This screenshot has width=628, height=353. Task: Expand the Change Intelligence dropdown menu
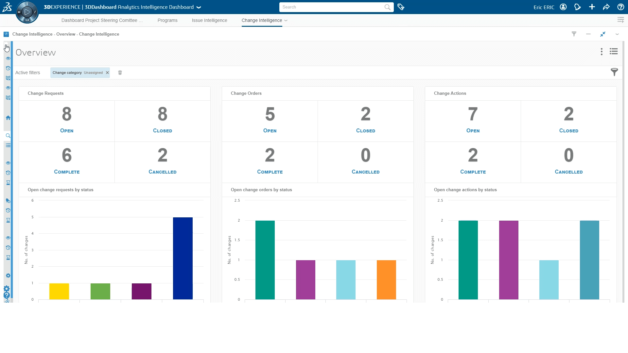tap(285, 20)
